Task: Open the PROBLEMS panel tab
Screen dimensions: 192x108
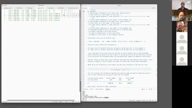Action: pyautogui.click(x=85, y=89)
